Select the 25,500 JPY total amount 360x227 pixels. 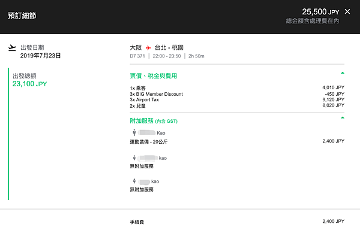click(x=320, y=12)
